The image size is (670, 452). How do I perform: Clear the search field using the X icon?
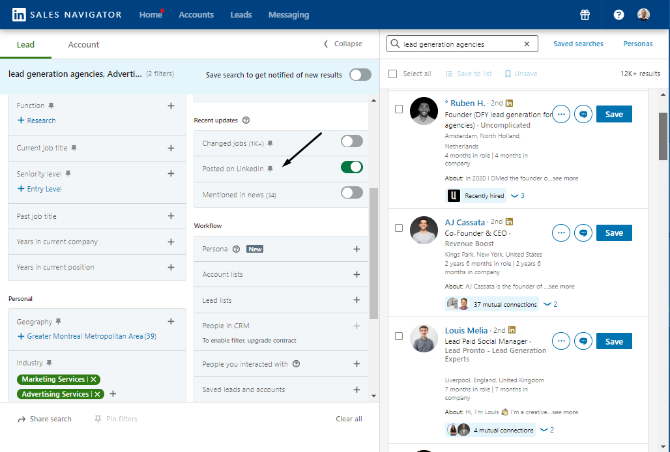tap(527, 44)
